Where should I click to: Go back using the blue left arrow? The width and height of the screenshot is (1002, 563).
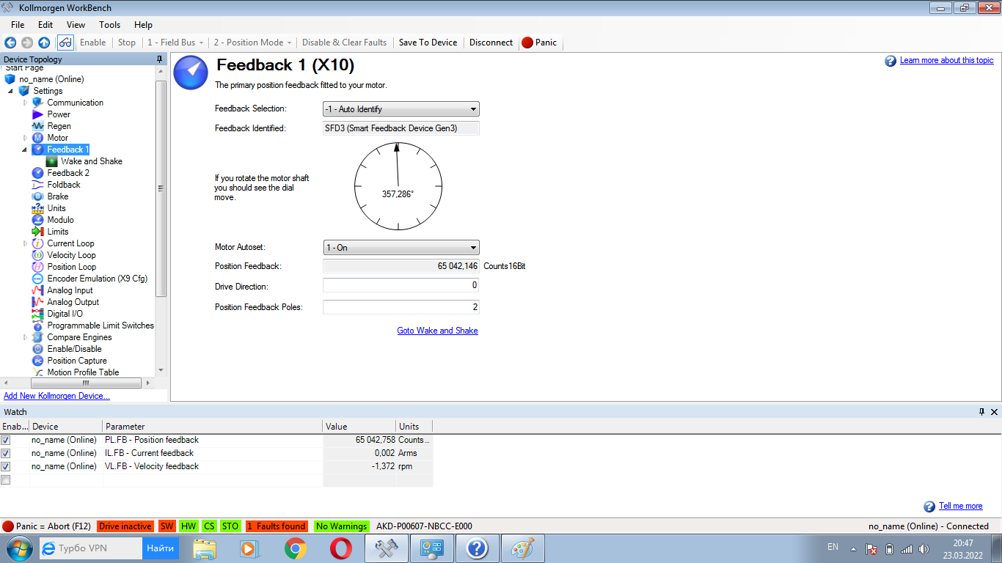coord(10,43)
